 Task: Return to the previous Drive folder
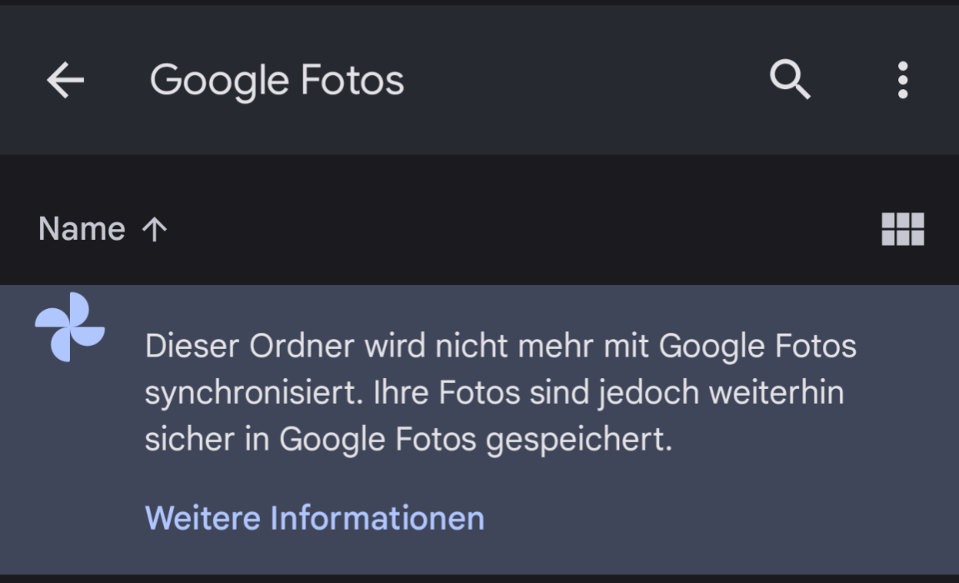pos(66,80)
